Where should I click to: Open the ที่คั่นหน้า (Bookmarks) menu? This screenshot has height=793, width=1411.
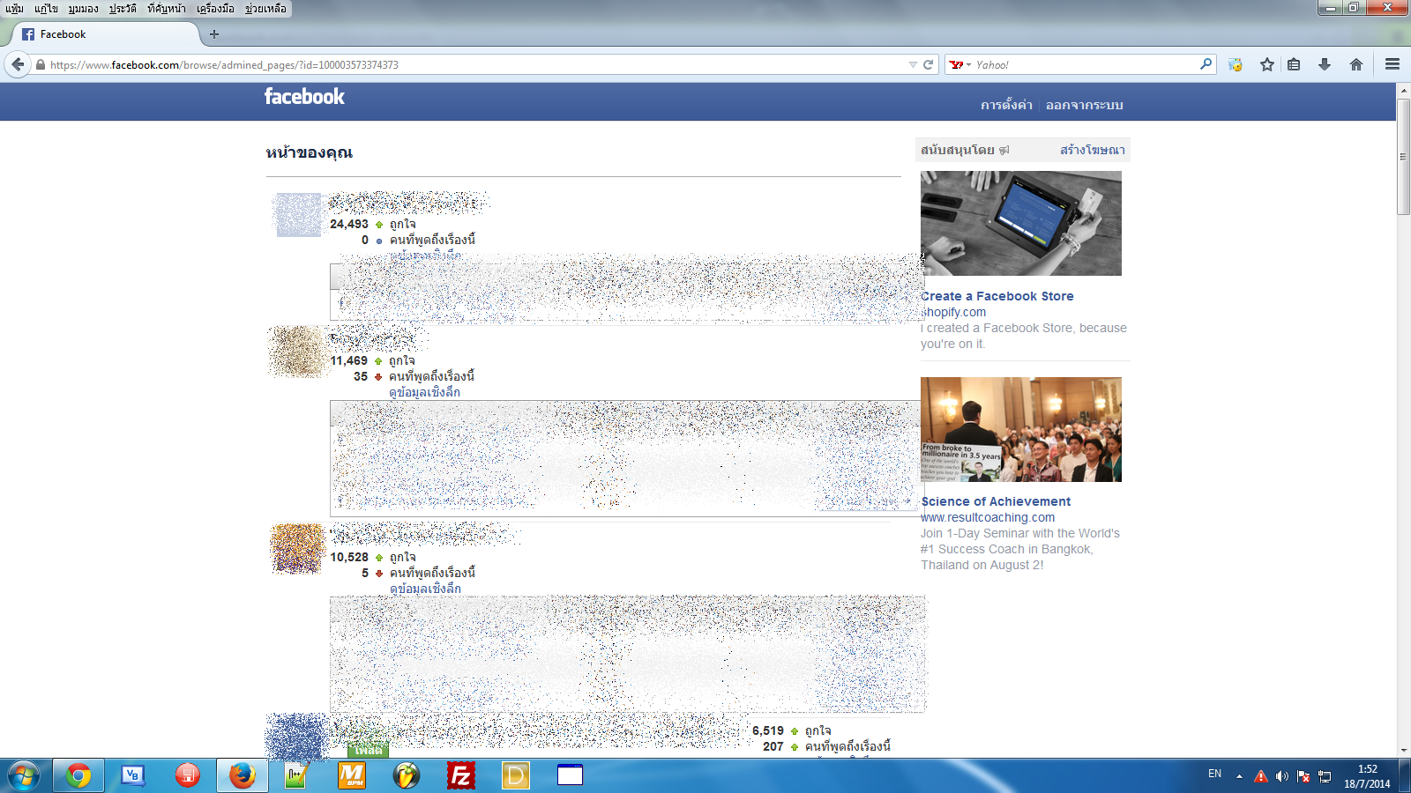pos(167,9)
